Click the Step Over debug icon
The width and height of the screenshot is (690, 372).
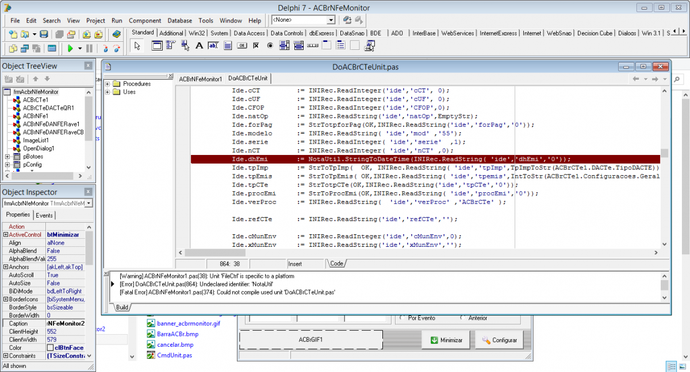[x=117, y=48]
